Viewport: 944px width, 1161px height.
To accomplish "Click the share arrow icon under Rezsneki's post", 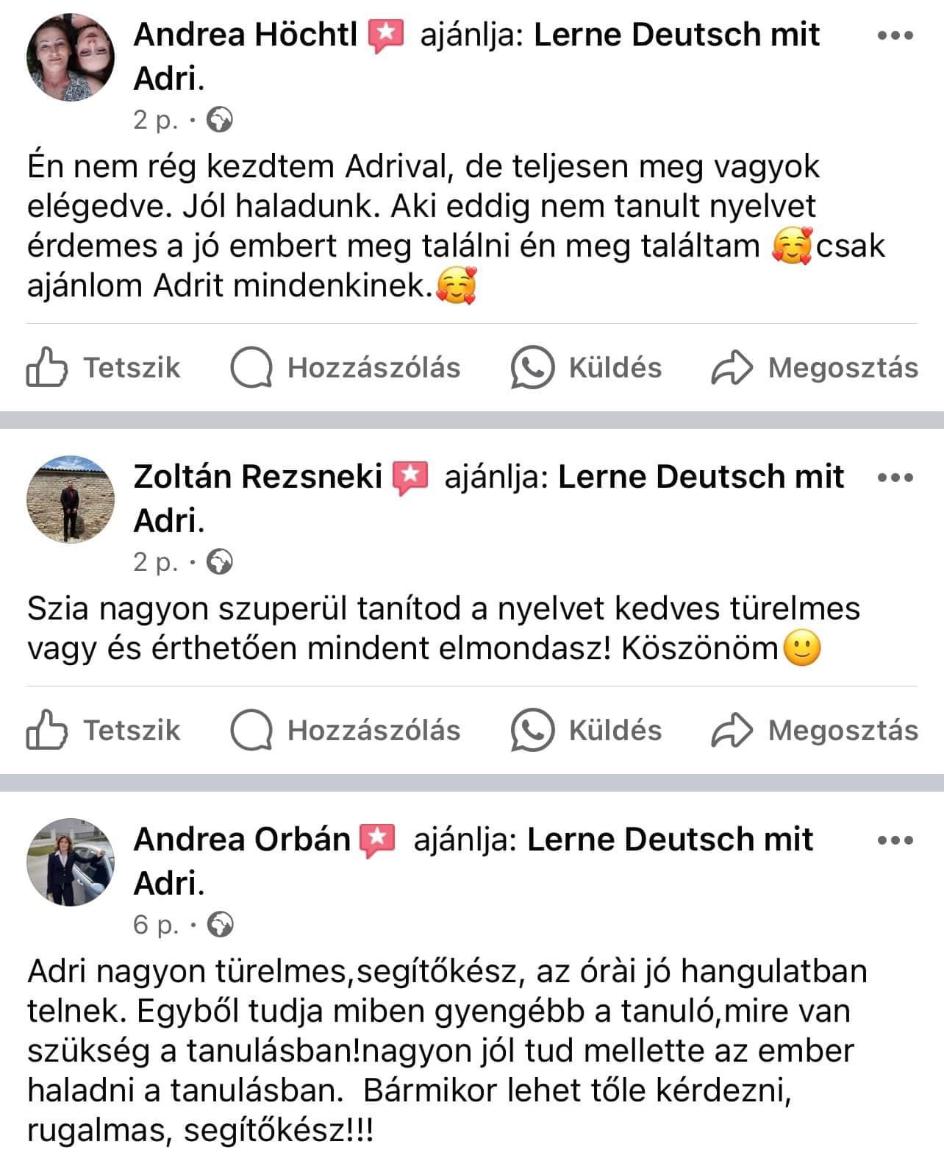I will (x=732, y=731).
